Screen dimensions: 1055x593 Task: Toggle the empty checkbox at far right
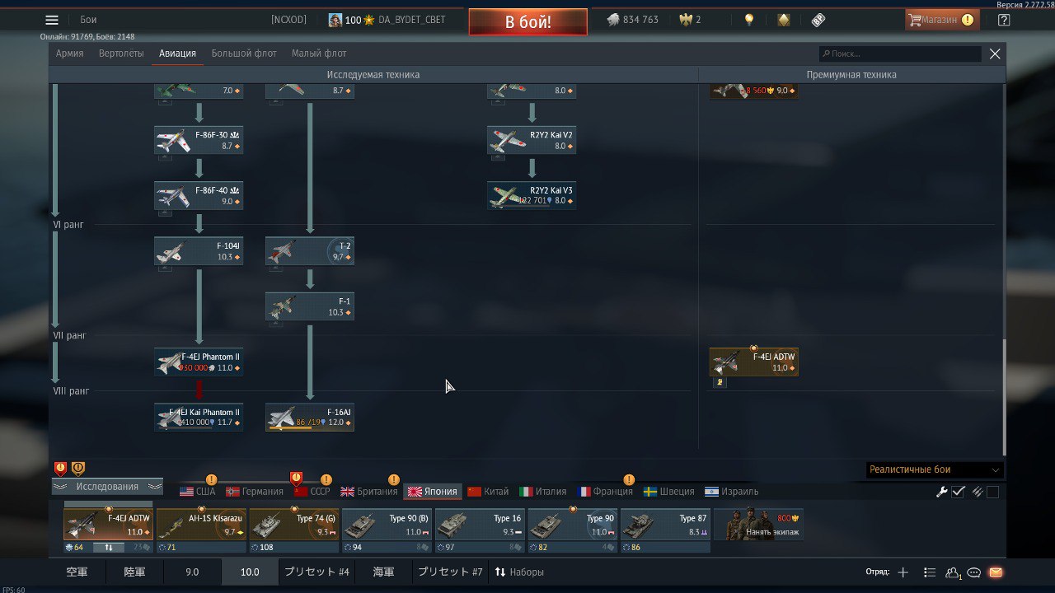992,492
